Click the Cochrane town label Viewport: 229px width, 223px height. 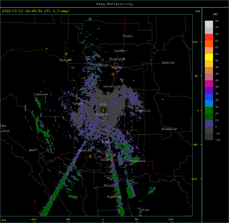pyautogui.click(x=86, y=150)
